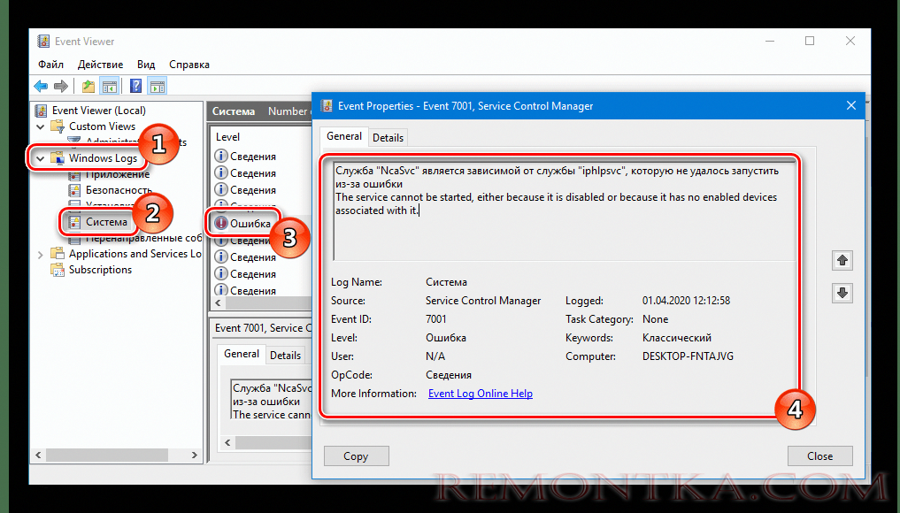Select the red Ошибка error event icon
Screen dimensions: 900x513
[219, 223]
